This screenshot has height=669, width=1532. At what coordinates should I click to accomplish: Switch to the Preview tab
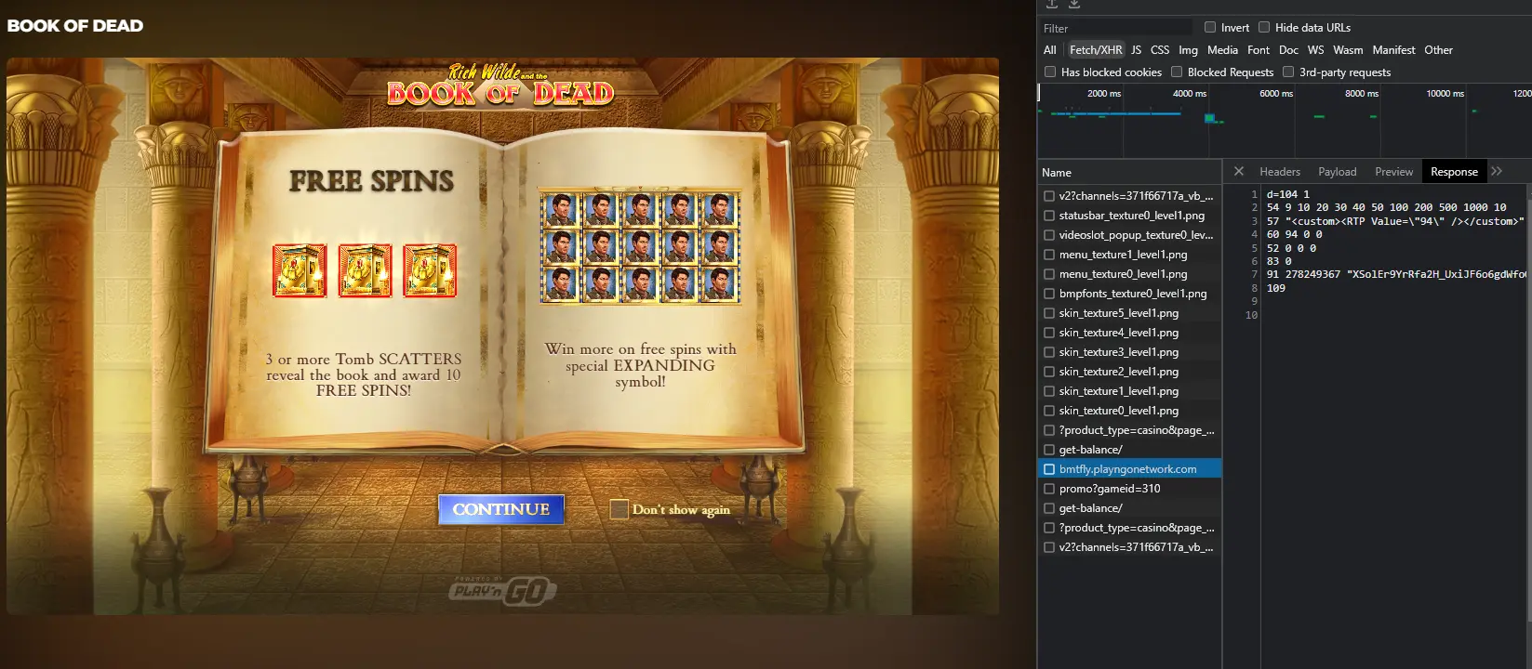[x=1393, y=172]
